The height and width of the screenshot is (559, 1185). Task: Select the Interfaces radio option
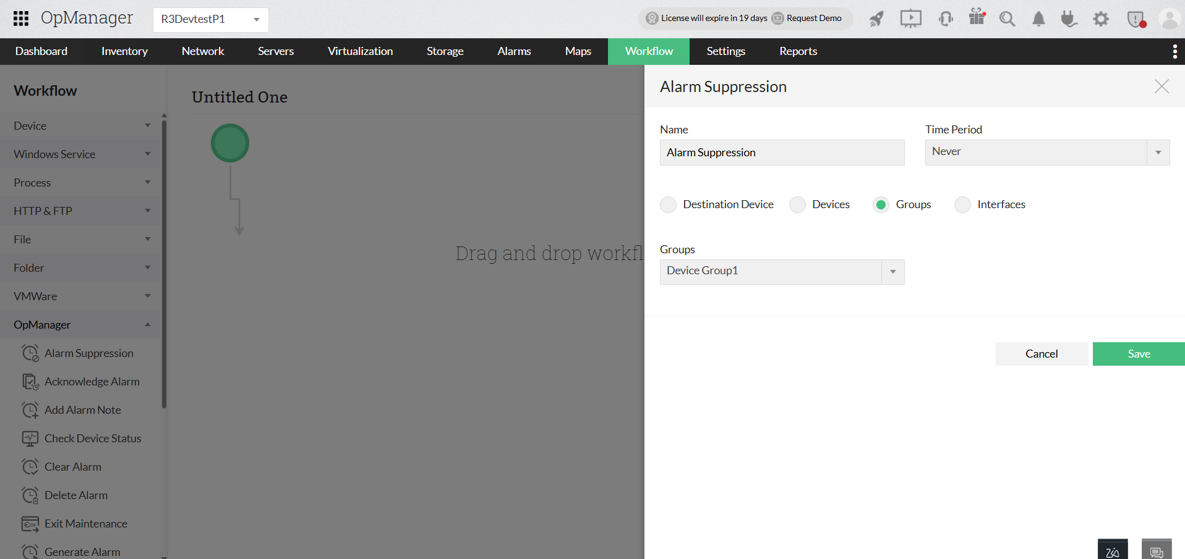962,204
